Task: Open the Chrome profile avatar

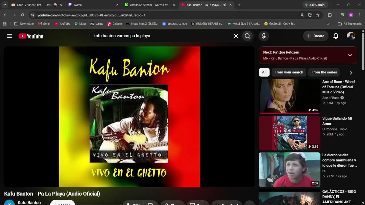Action: [x=351, y=15]
